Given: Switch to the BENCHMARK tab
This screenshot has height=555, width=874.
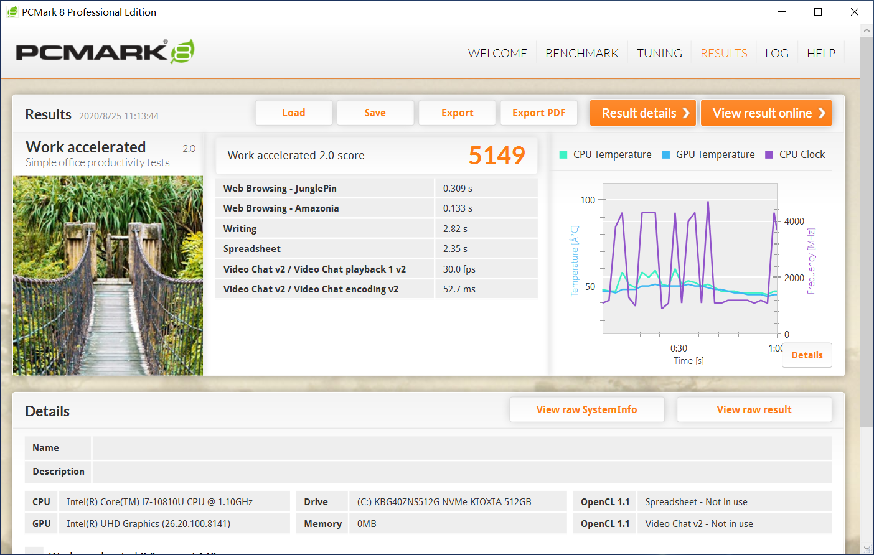Looking at the screenshot, I should coord(582,54).
